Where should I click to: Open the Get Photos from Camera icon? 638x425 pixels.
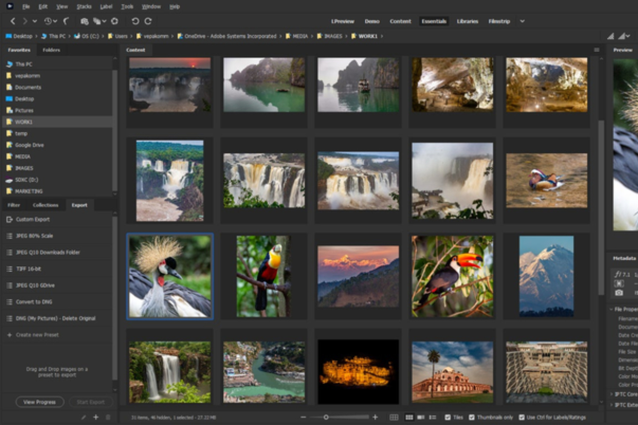pyautogui.click(x=83, y=21)
